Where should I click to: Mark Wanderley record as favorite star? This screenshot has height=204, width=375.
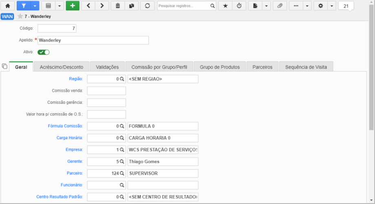coord(20,16)
